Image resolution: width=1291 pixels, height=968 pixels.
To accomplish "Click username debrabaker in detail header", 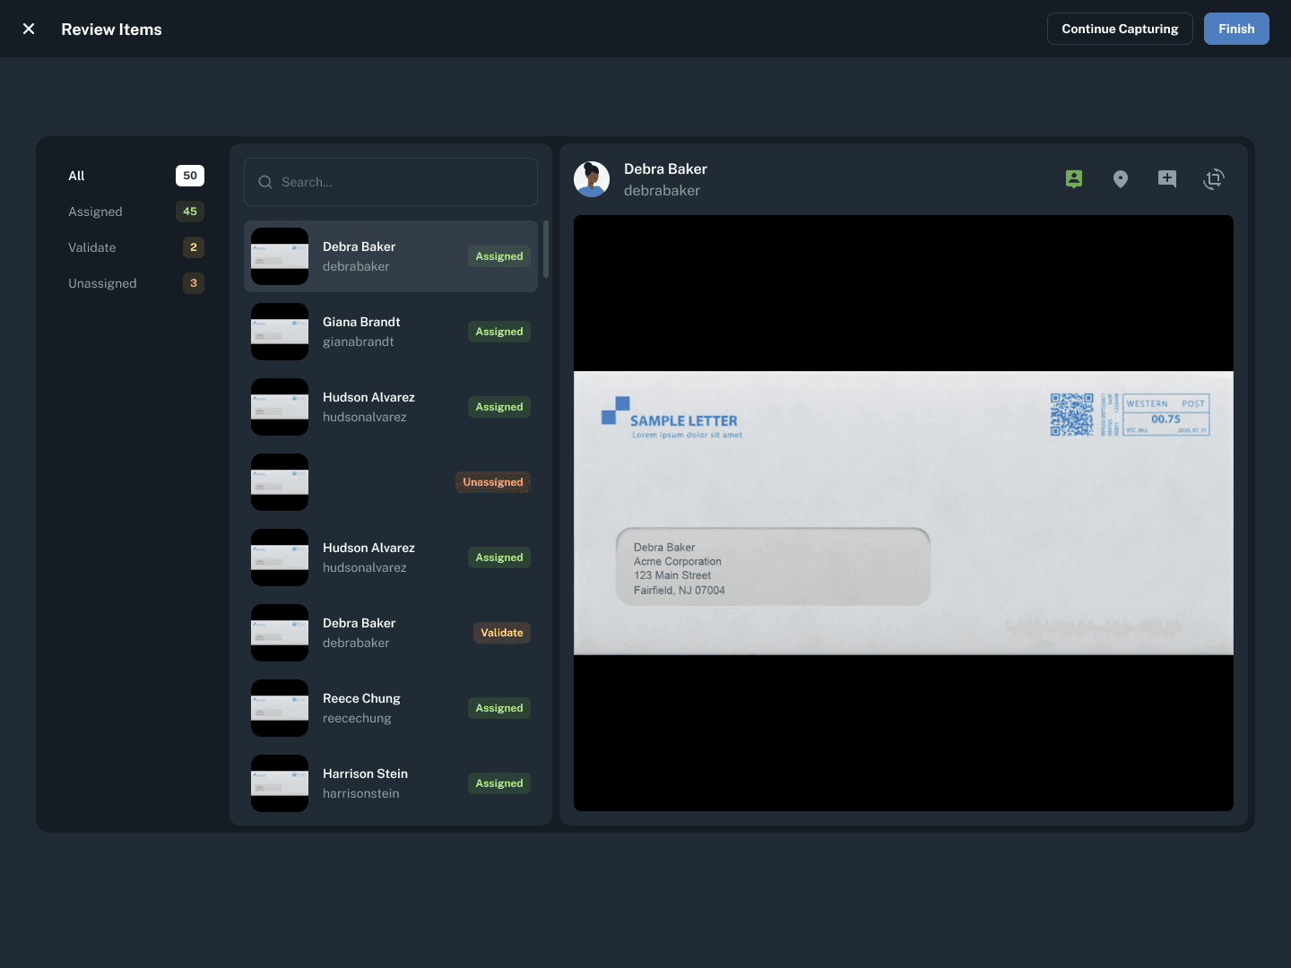I will pos(662,190).
